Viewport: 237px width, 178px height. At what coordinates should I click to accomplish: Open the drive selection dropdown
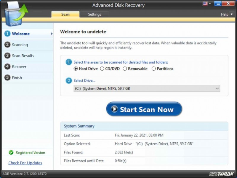[x=217, y=88]
